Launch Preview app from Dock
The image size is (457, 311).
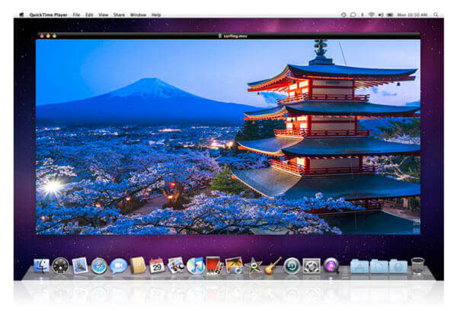(x=176, y=265)
